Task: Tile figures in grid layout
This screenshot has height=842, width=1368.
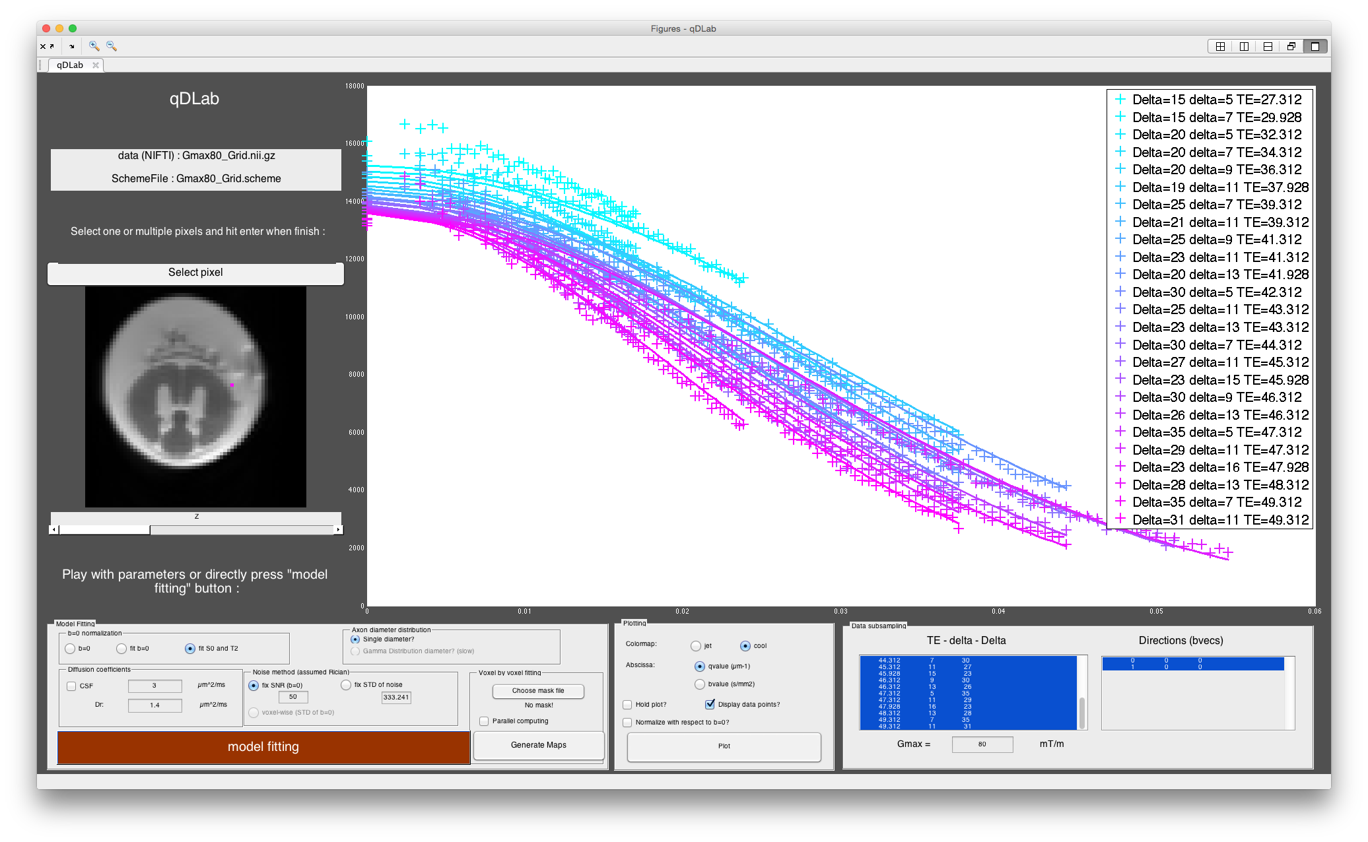Action: [x=1220, y=46]
